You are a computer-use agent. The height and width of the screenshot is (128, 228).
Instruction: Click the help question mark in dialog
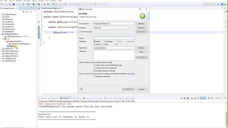point(81,89)
